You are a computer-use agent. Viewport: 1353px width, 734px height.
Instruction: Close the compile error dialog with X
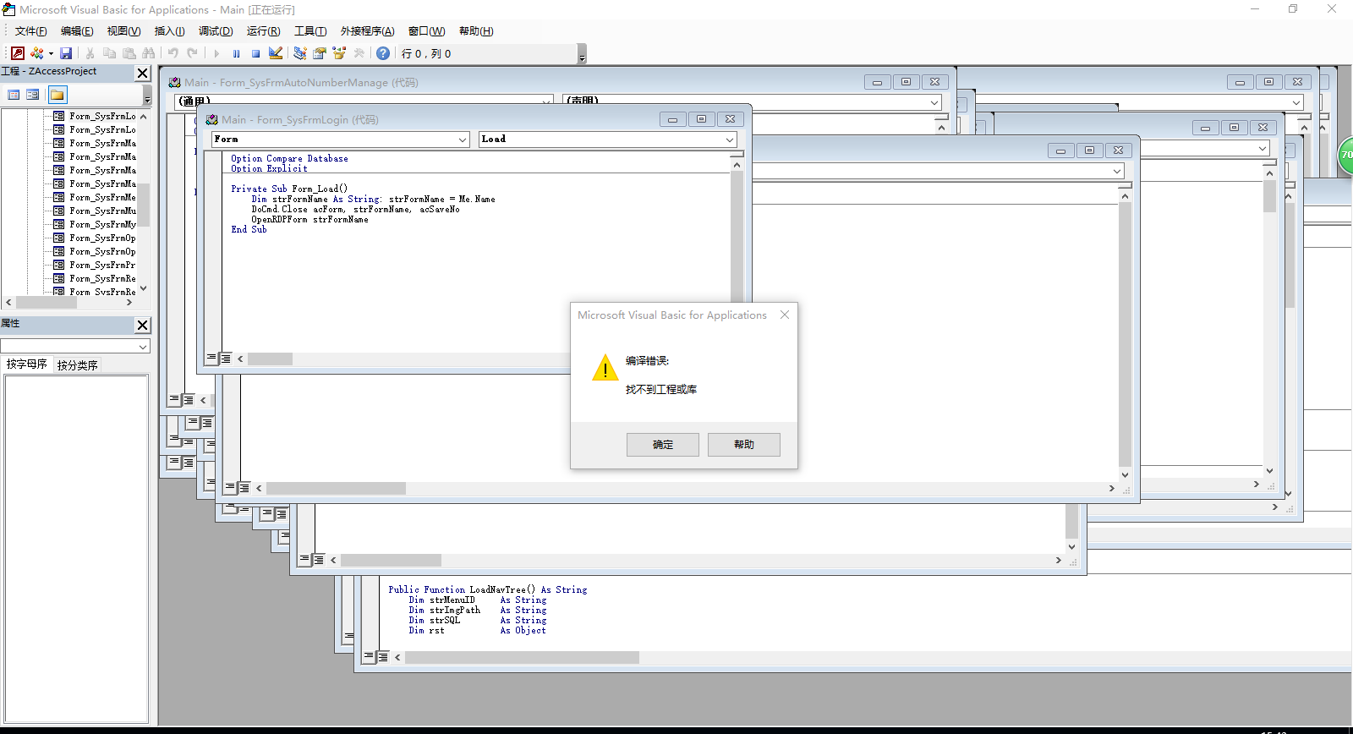pos(785,315)
